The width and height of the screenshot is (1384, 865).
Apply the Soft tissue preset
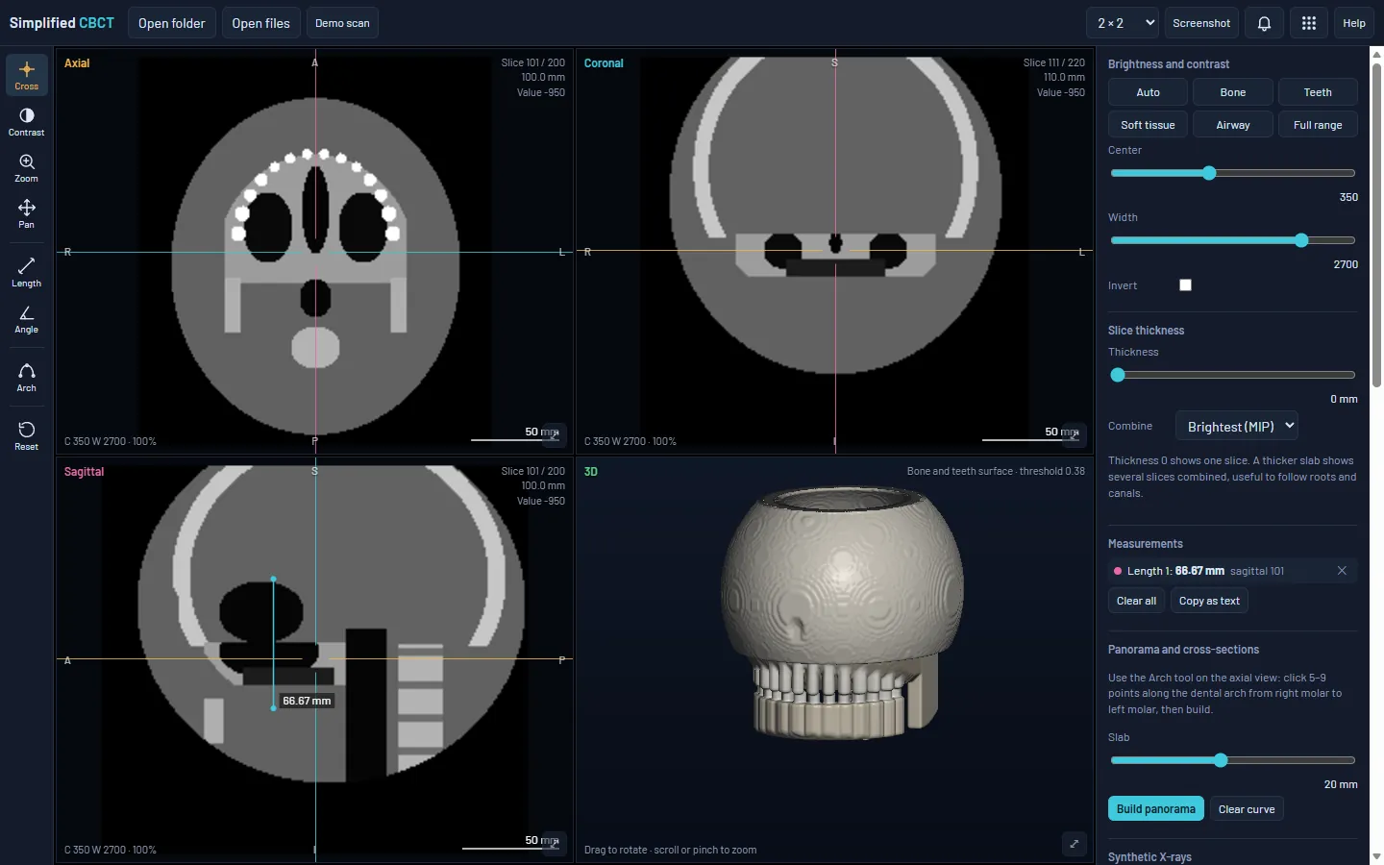[1149, 125]
